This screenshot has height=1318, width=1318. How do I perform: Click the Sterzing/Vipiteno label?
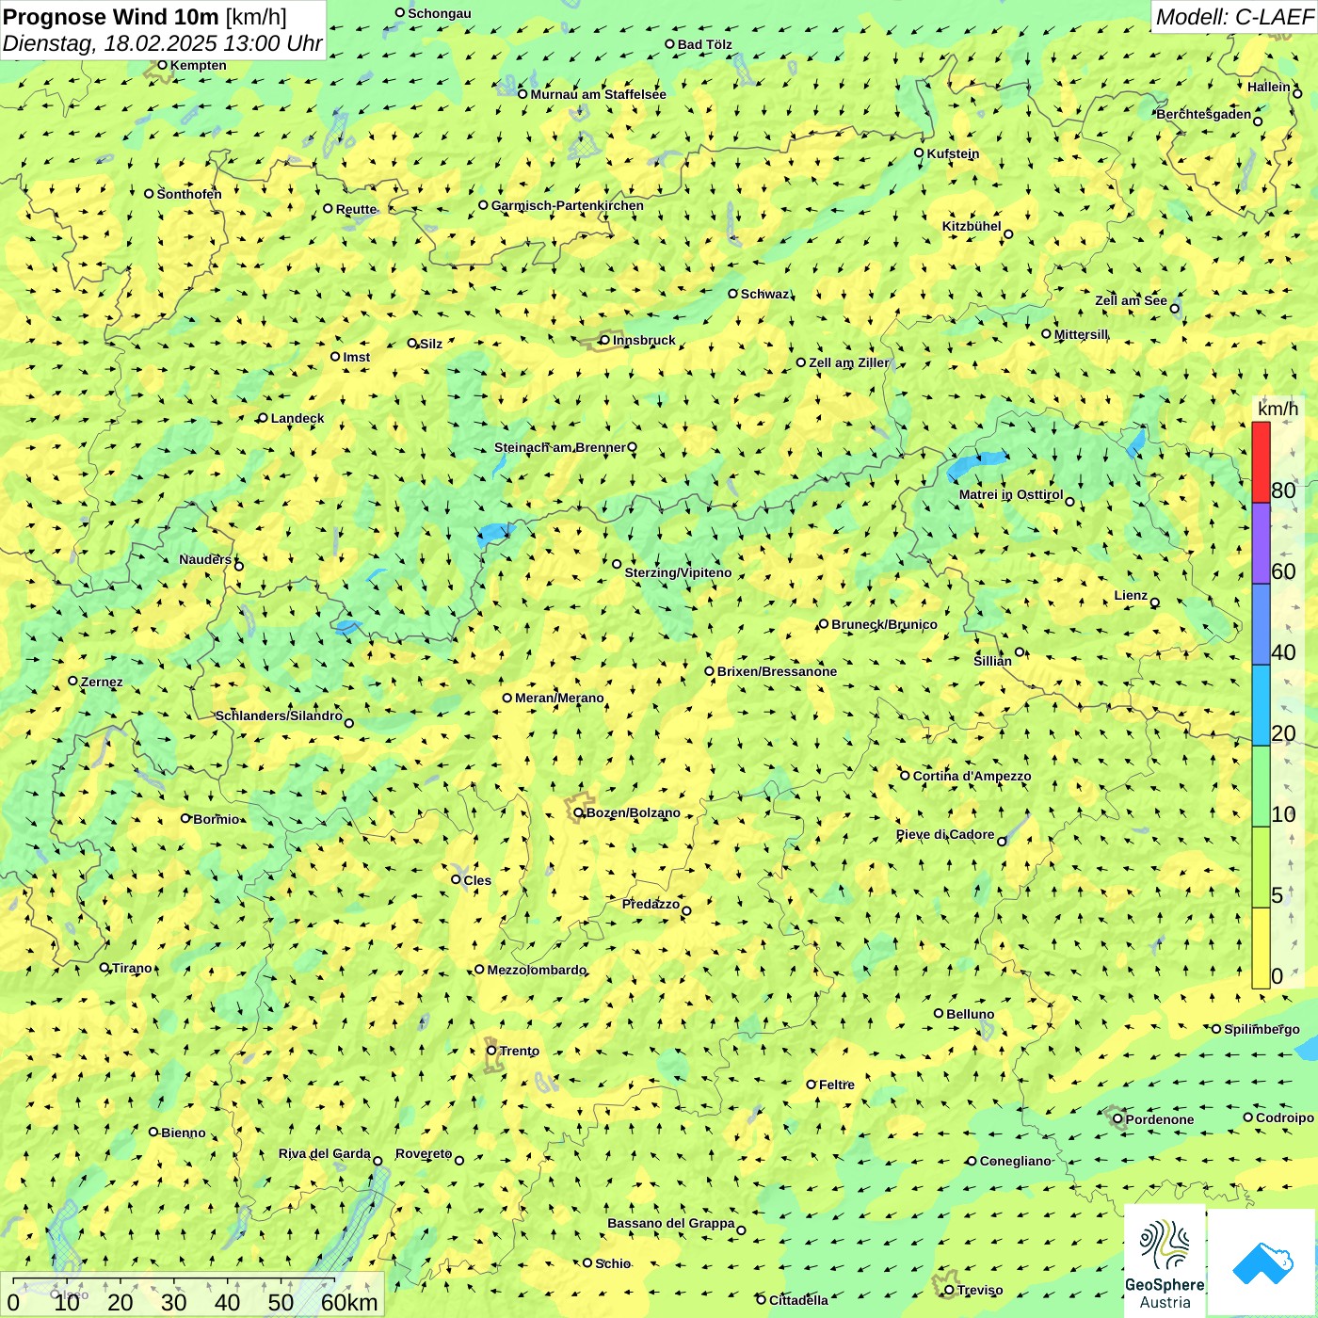pyautogui.click(x=678, y=572)
